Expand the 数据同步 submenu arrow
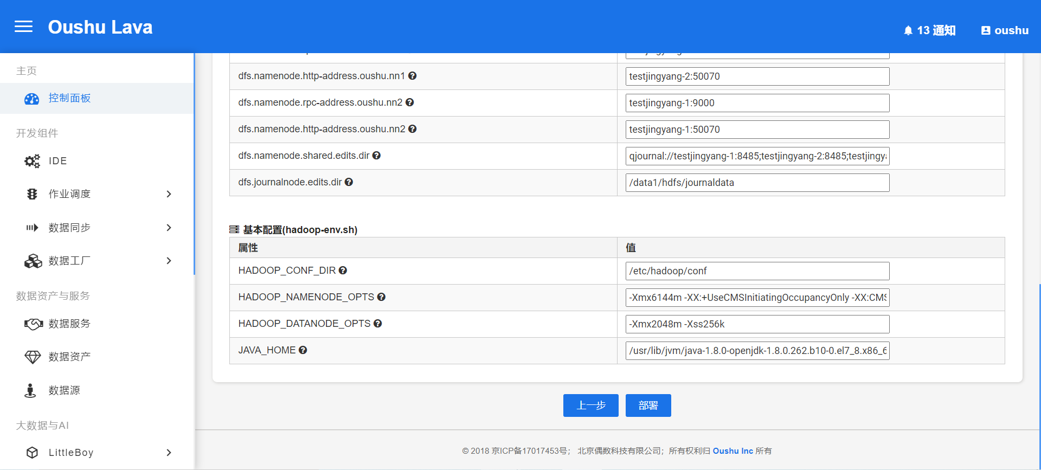 [x=169, y=228]
